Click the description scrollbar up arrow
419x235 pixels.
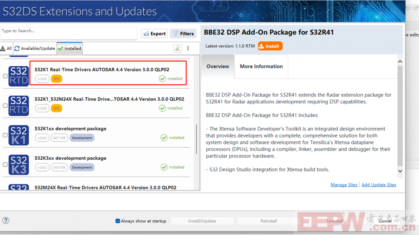(x=400, y=61)
